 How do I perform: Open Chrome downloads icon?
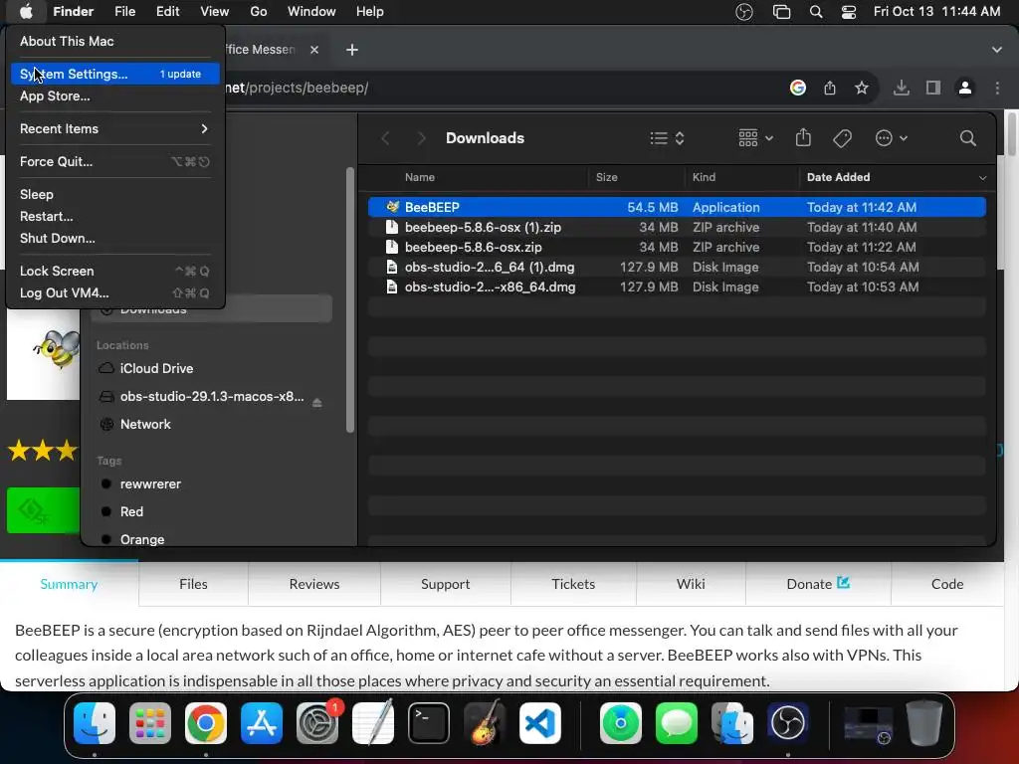(x=902, y=88)
